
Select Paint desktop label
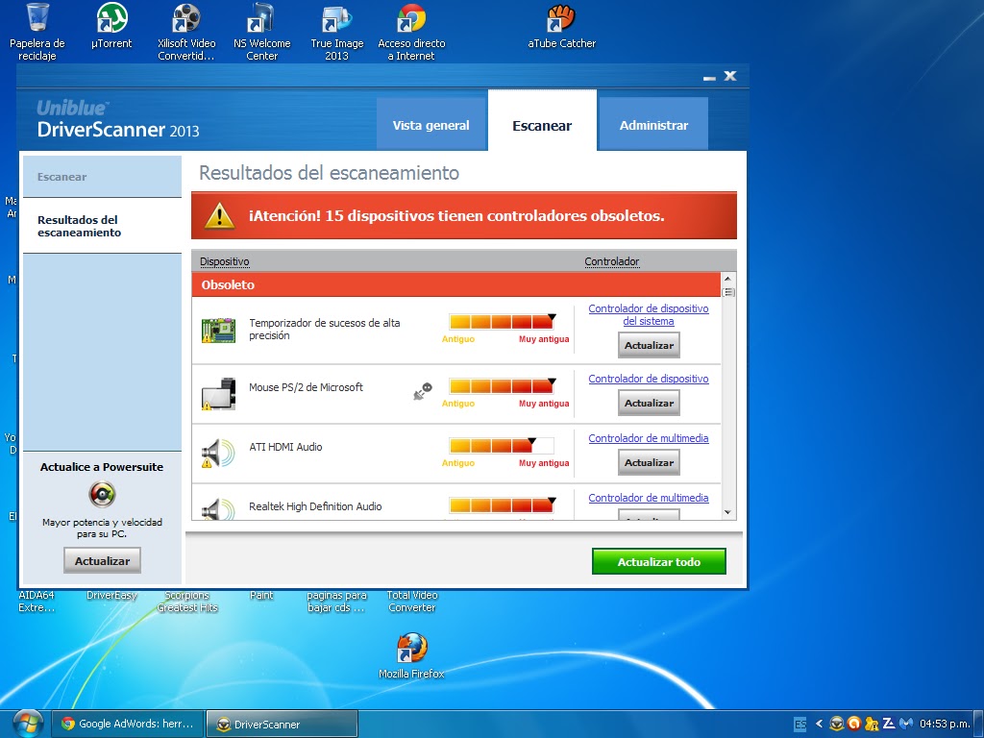pos(261,595)
